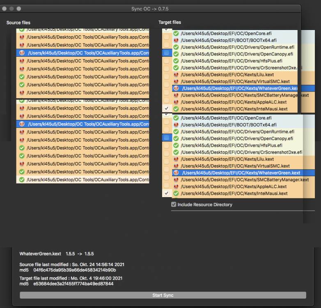Click target md5 e53684dee3a2f455ff774ba49ed87844
The width and height of the screenshot is (321, 308).
[73, 284]
